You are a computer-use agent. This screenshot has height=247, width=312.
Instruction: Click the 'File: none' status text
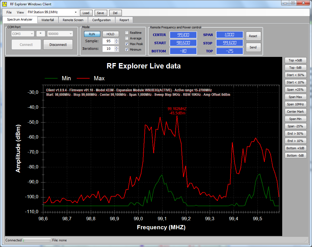60,240
